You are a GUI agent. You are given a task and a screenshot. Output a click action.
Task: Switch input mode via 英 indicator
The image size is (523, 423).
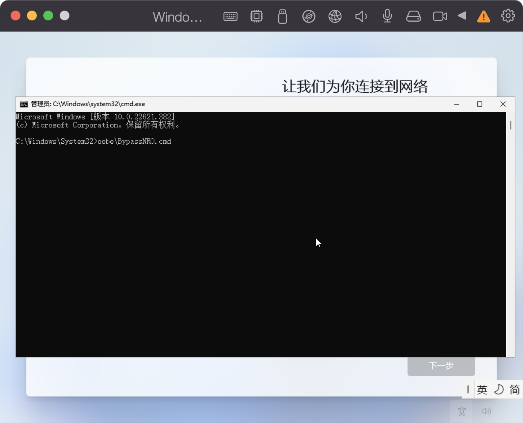click(482, 390)
